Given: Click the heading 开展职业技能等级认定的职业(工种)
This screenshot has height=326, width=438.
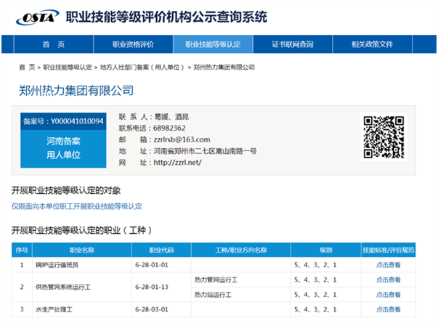Looking at the screenshot, I should (81, 230).
